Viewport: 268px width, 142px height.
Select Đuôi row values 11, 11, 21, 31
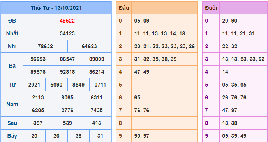pos(238,33)
